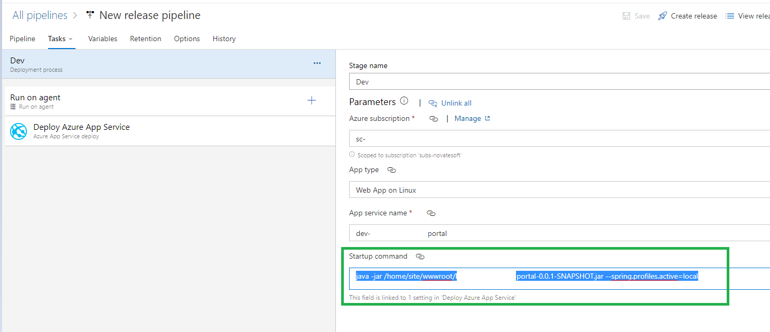Navigate to All pipelines breadcrumb

(40, 15)
